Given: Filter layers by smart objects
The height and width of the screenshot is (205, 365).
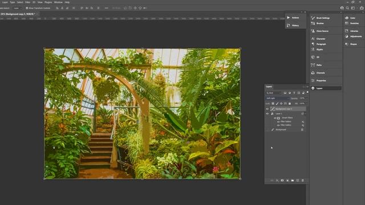Looking at the screenshot, I should click(303, 93).
